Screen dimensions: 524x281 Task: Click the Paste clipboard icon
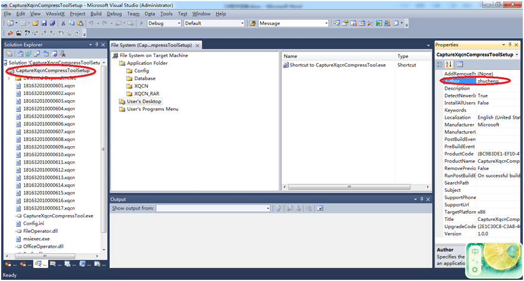click(x=80, y=23)
